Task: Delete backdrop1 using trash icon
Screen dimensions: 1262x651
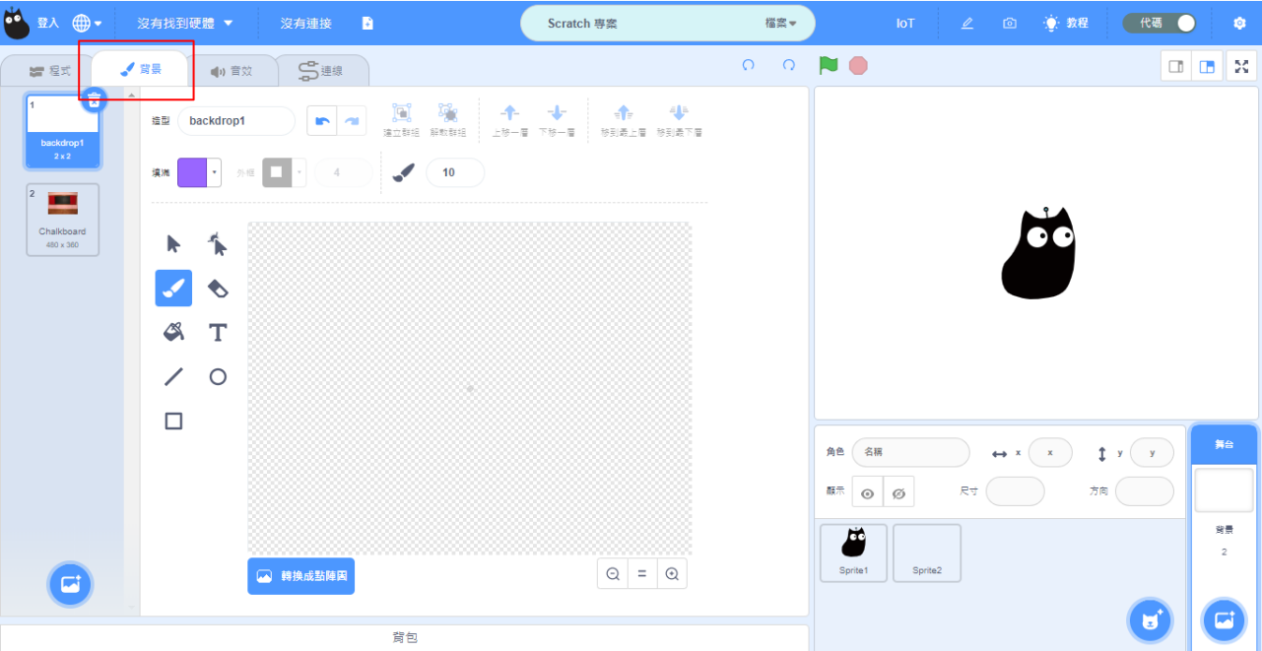Action: tap(94, 98)
